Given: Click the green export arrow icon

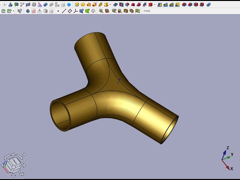Looking at the screenshot, I should (x=3, y=11).
